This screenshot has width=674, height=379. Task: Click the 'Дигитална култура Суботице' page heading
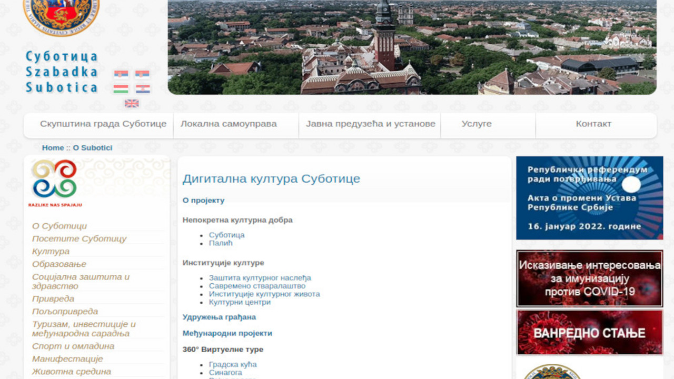(271, 178)
